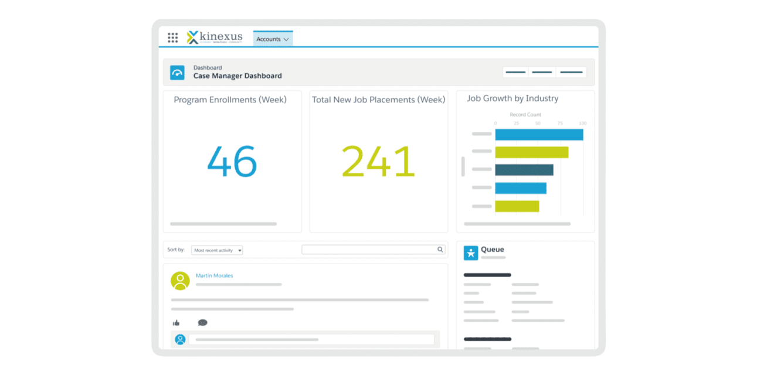
Task: Click the comment bubble icon
Action: (x=202, y=323)
